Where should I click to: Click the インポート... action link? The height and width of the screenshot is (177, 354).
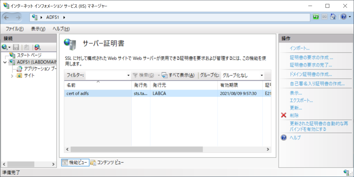pyautogui.click(x=299, y=48)
